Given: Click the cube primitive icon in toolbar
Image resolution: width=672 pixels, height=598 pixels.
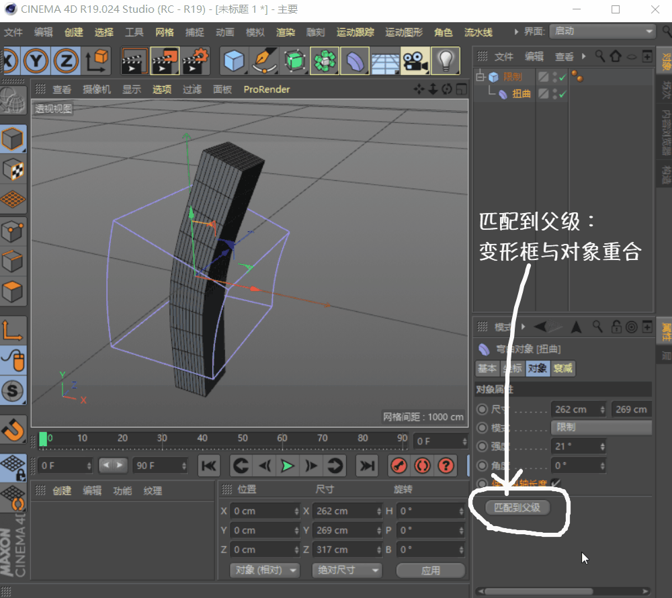Looking at the screenshot, I should (x=234, y=61).
